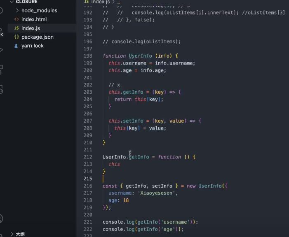289x237 pixels.
Task: Click the closing yellow brace on line 214
Action: pyautogui.click(x=104, y=172)
